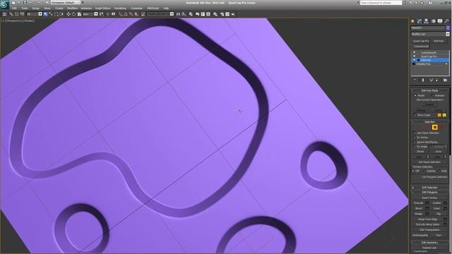Open Outline settings box icon
The image size is (452, 254).
point(445,203)
